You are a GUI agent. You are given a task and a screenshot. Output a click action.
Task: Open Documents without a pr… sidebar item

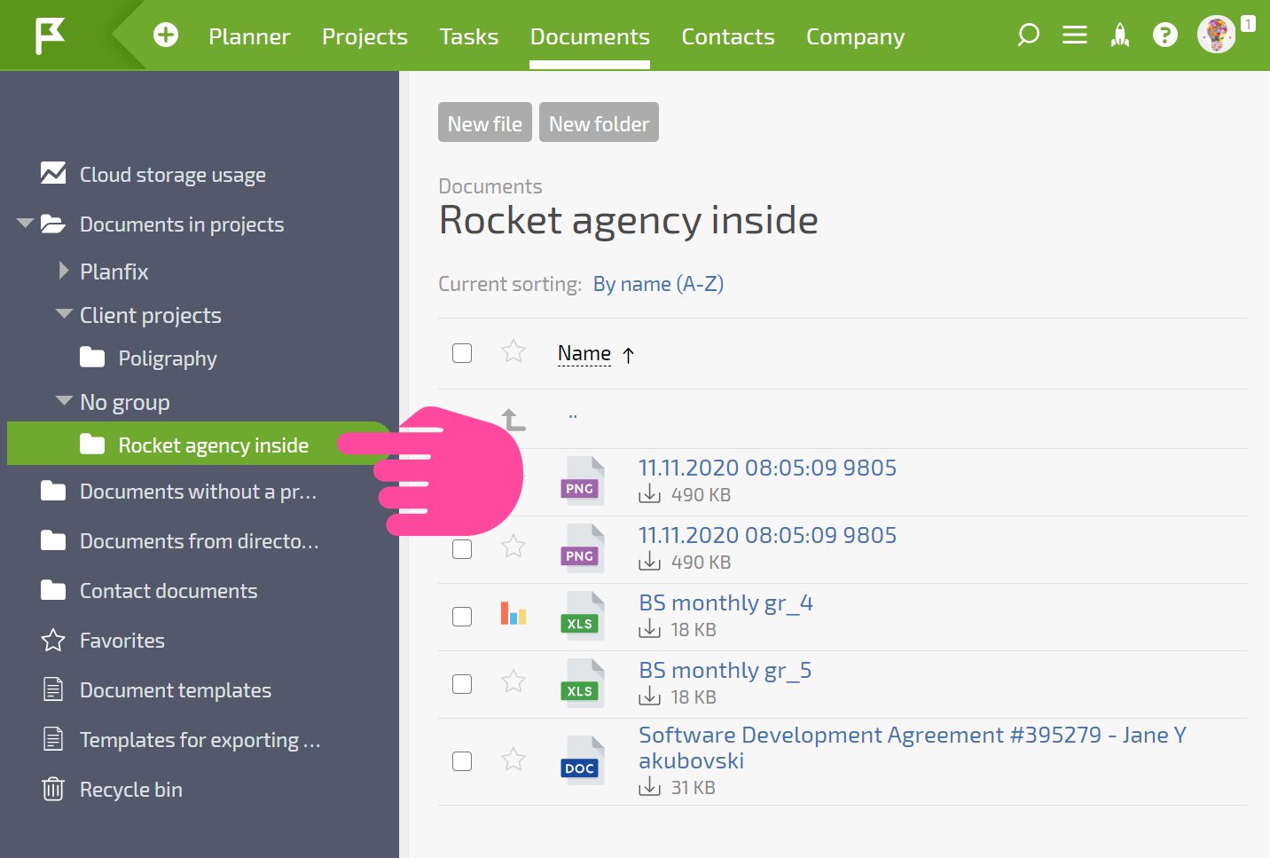tap(198, 492)
